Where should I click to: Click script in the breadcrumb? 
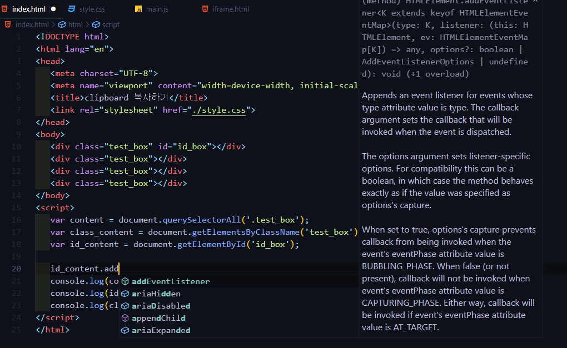[111, 24]
